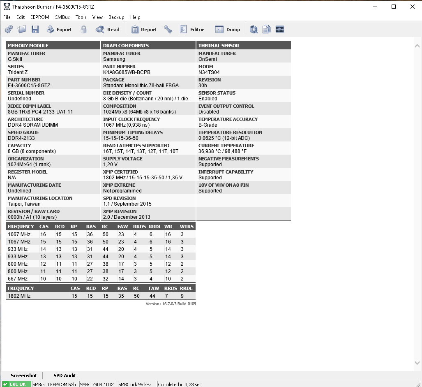Click scrollbar down arrow
422x387 pixels.
tap(417, 363)
